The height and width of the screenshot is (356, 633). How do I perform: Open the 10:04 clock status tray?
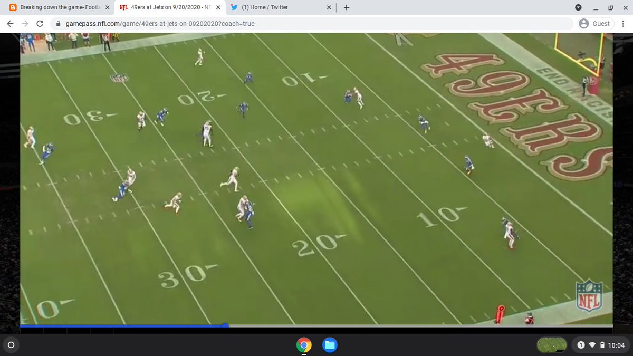point(616,345)
